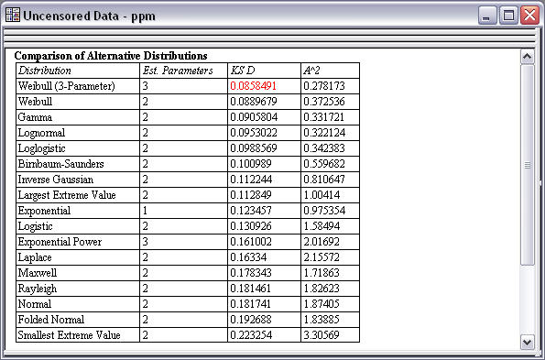Click the red KS D value 0.0858491

point(253,86)
